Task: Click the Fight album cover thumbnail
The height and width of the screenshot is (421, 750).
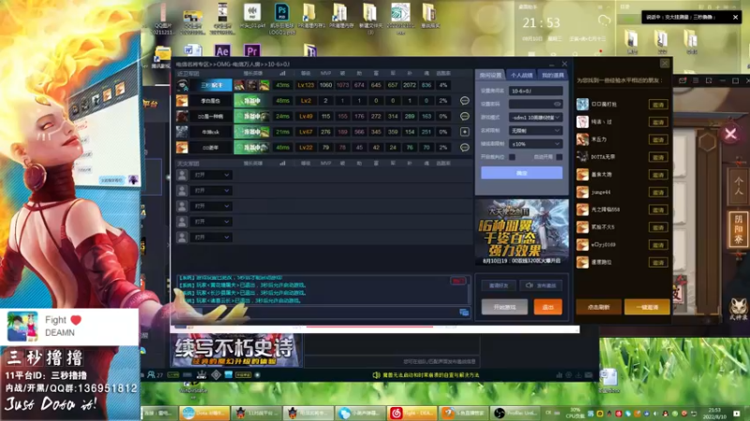Action: (22, 327)
